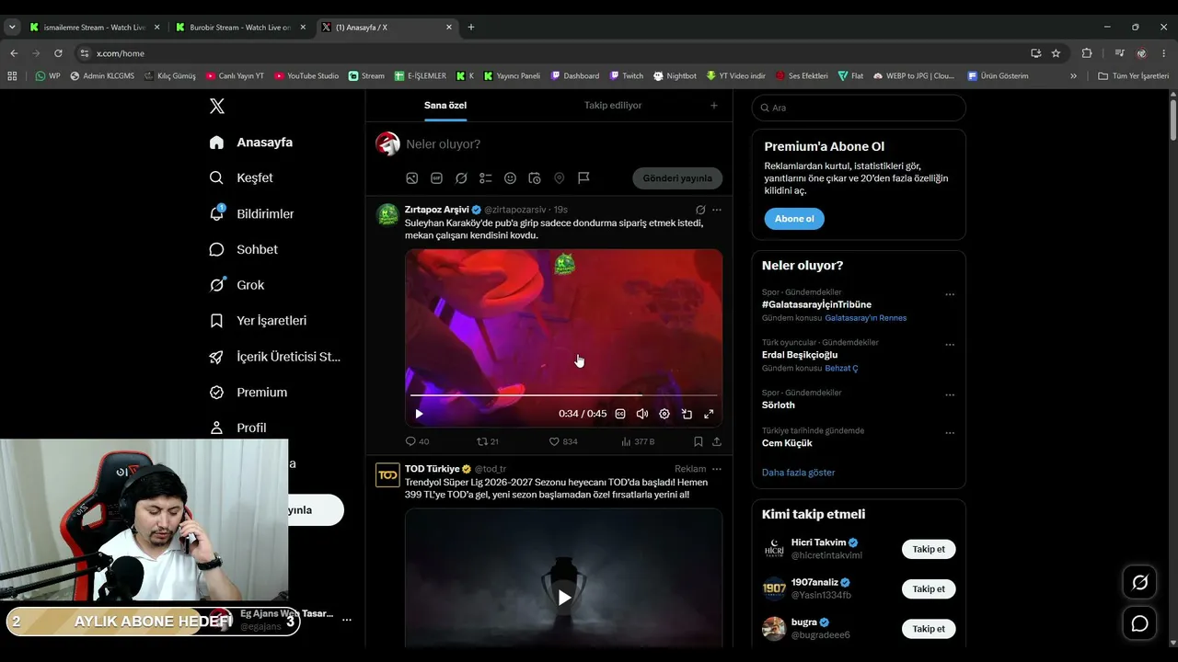Click the Gönderi yayınla button

click(677, 178)
